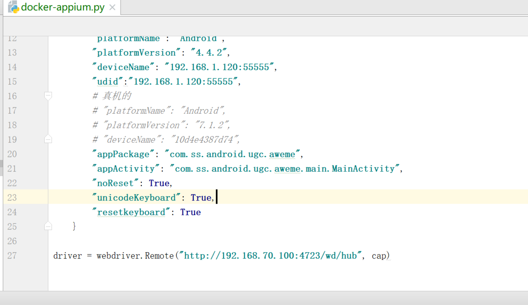The width and height of the screenshot is (528, 305).
Task: Click the Python file icon on the tab
Action: (13, 7)
